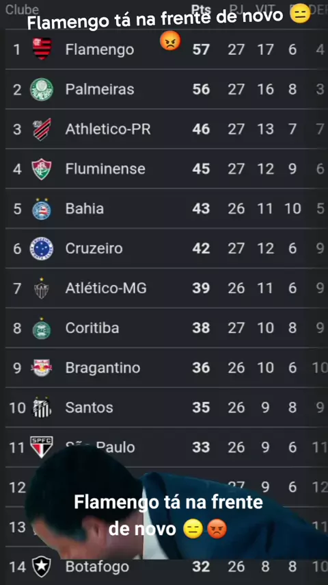Click the Bahia club badge

42,208
